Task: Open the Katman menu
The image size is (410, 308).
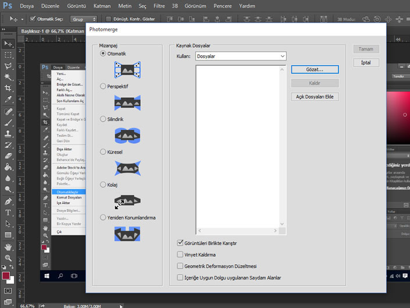Action: 102,6
